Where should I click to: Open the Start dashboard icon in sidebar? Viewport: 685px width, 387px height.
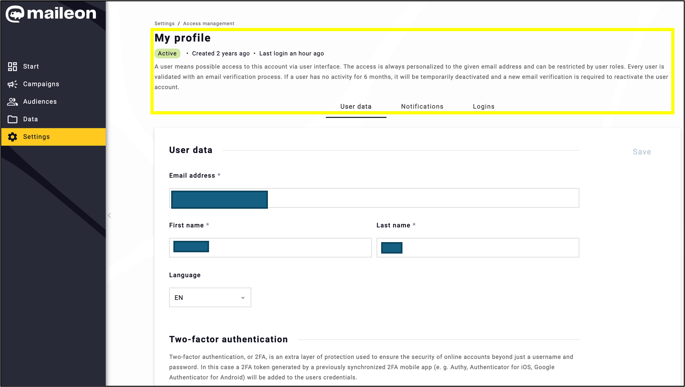coord(12,66)
